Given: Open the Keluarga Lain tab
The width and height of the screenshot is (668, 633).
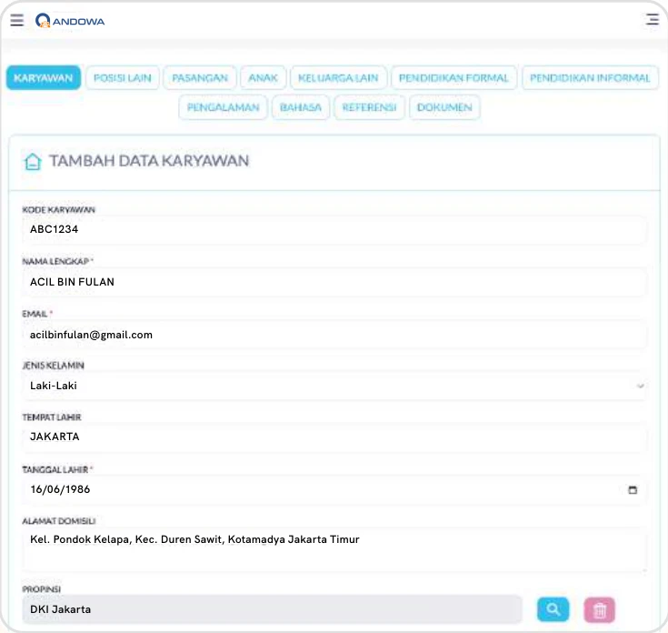Looking at the screenshot, I should [338, 78].
